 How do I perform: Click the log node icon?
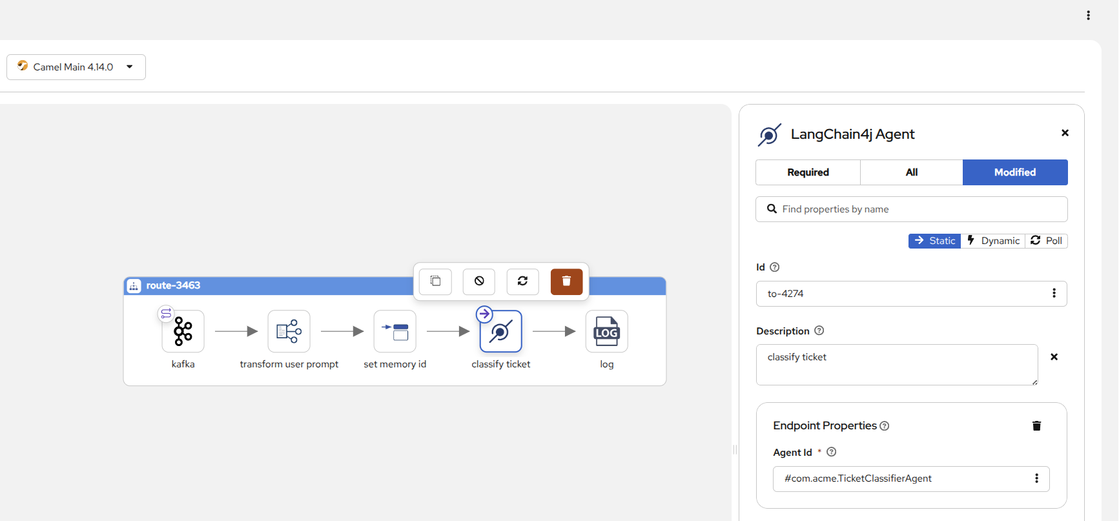tap(606, 331)
